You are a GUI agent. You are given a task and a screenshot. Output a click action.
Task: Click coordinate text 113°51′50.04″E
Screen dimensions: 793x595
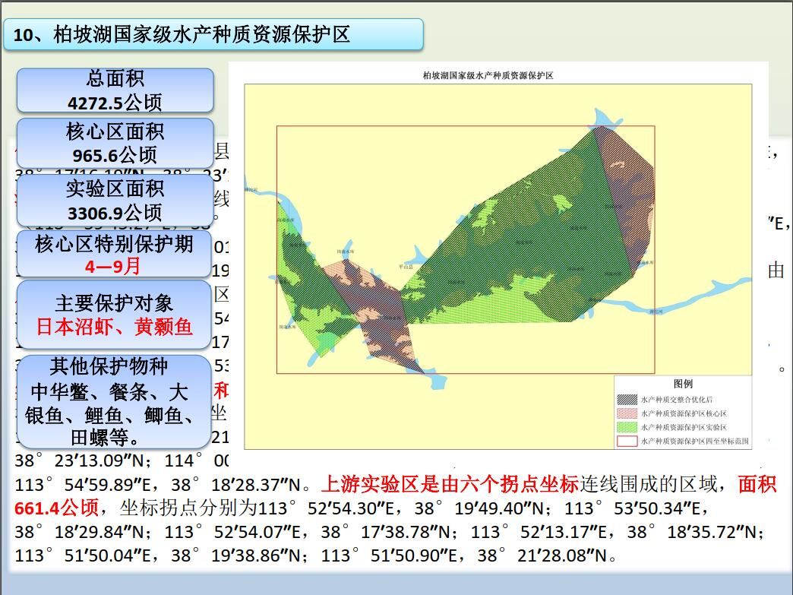pos(83,555)
